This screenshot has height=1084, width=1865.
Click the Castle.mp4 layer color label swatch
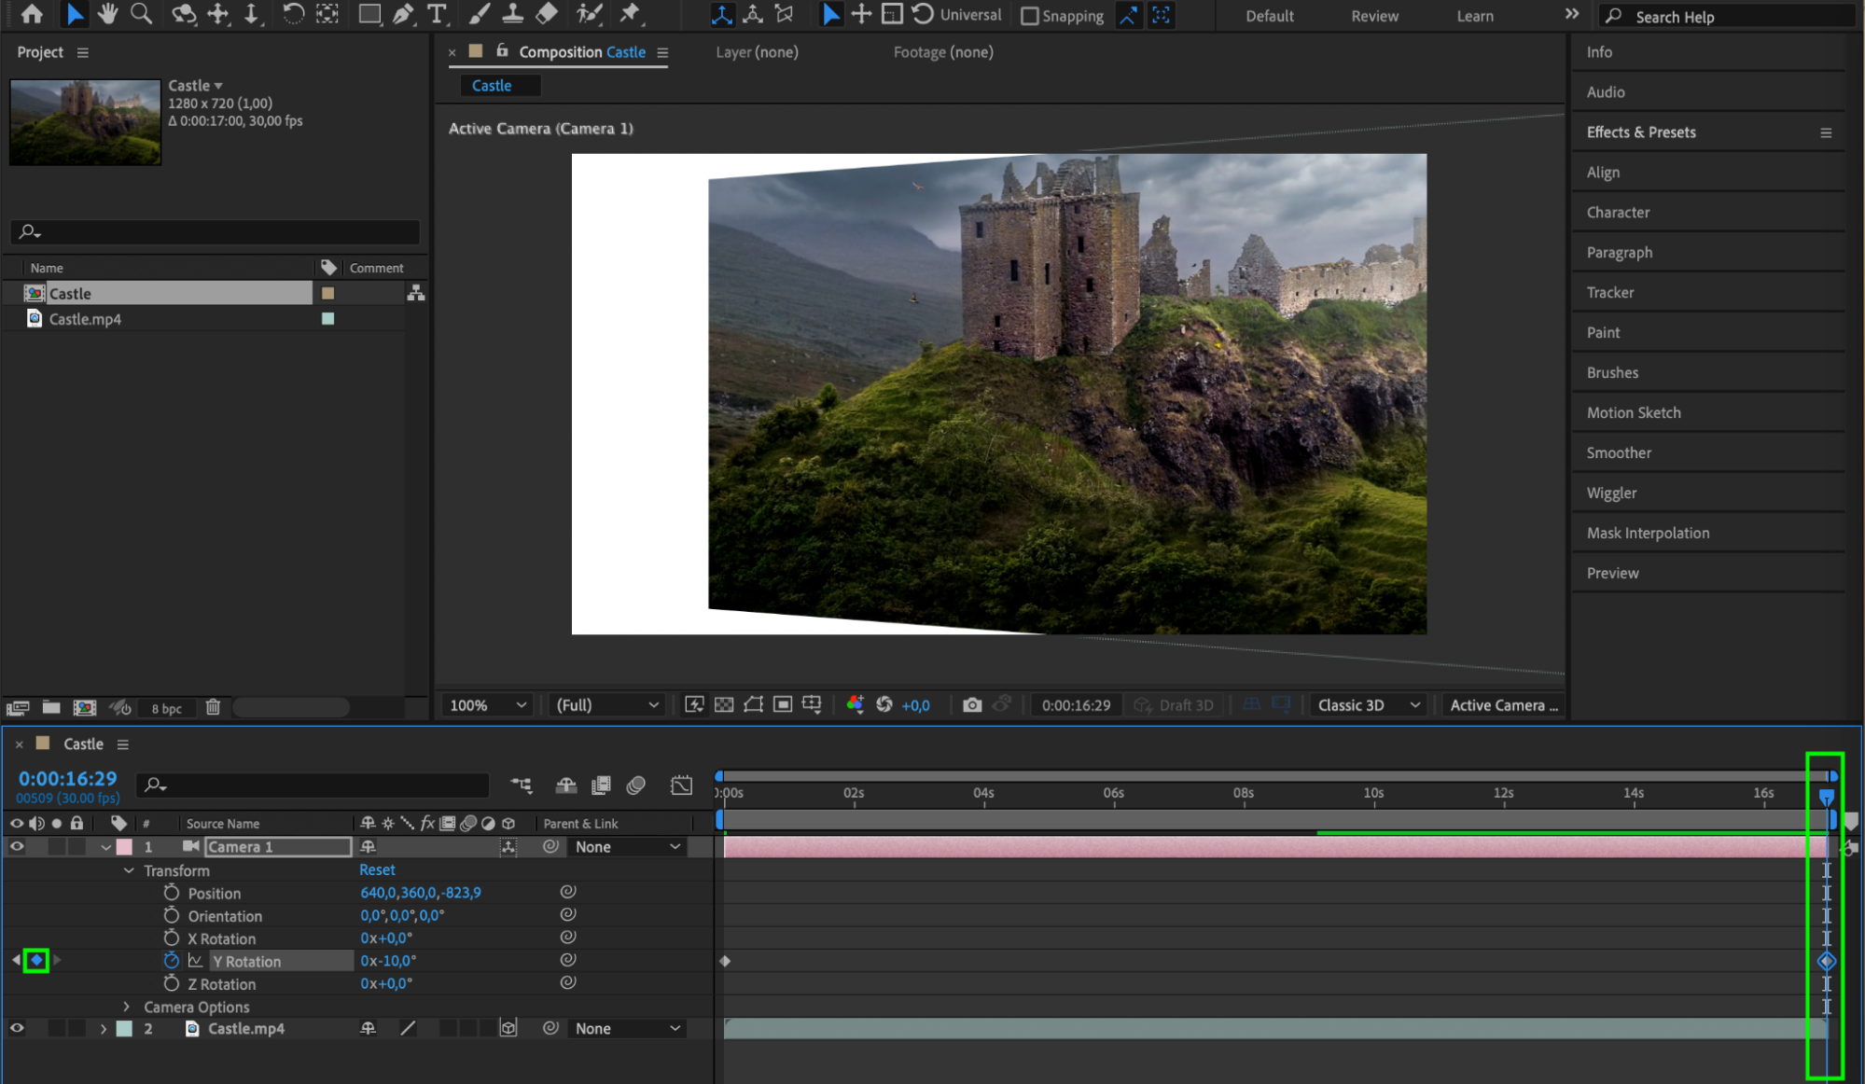pos(124,1029)
